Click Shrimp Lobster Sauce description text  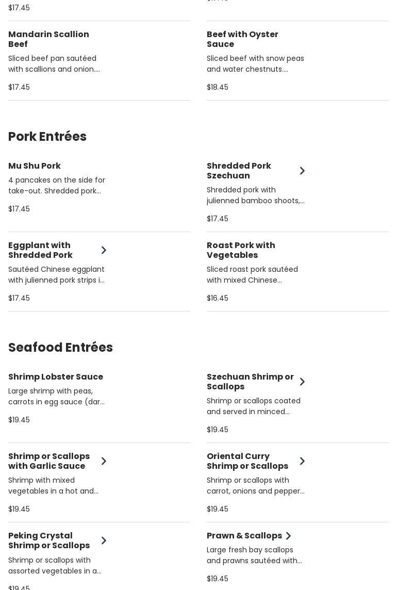pos(56,396)
